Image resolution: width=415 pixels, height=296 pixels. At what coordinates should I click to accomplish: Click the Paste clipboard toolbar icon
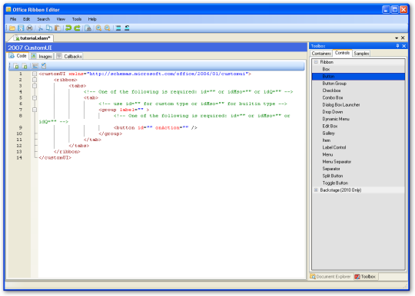pos(58,28)
